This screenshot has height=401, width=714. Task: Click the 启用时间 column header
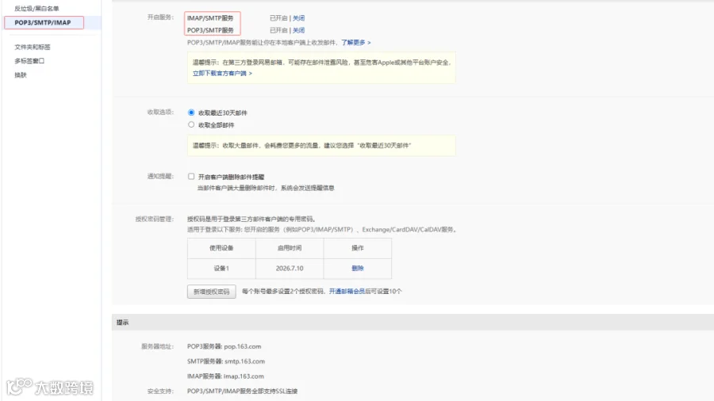click(x=290, y=248)
